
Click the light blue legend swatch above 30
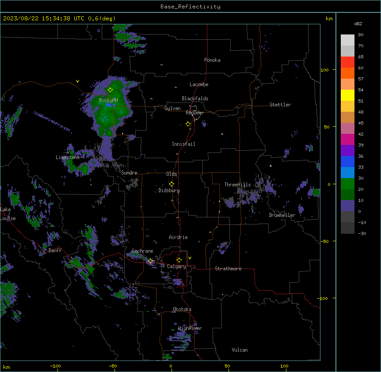tap(347, 173)
